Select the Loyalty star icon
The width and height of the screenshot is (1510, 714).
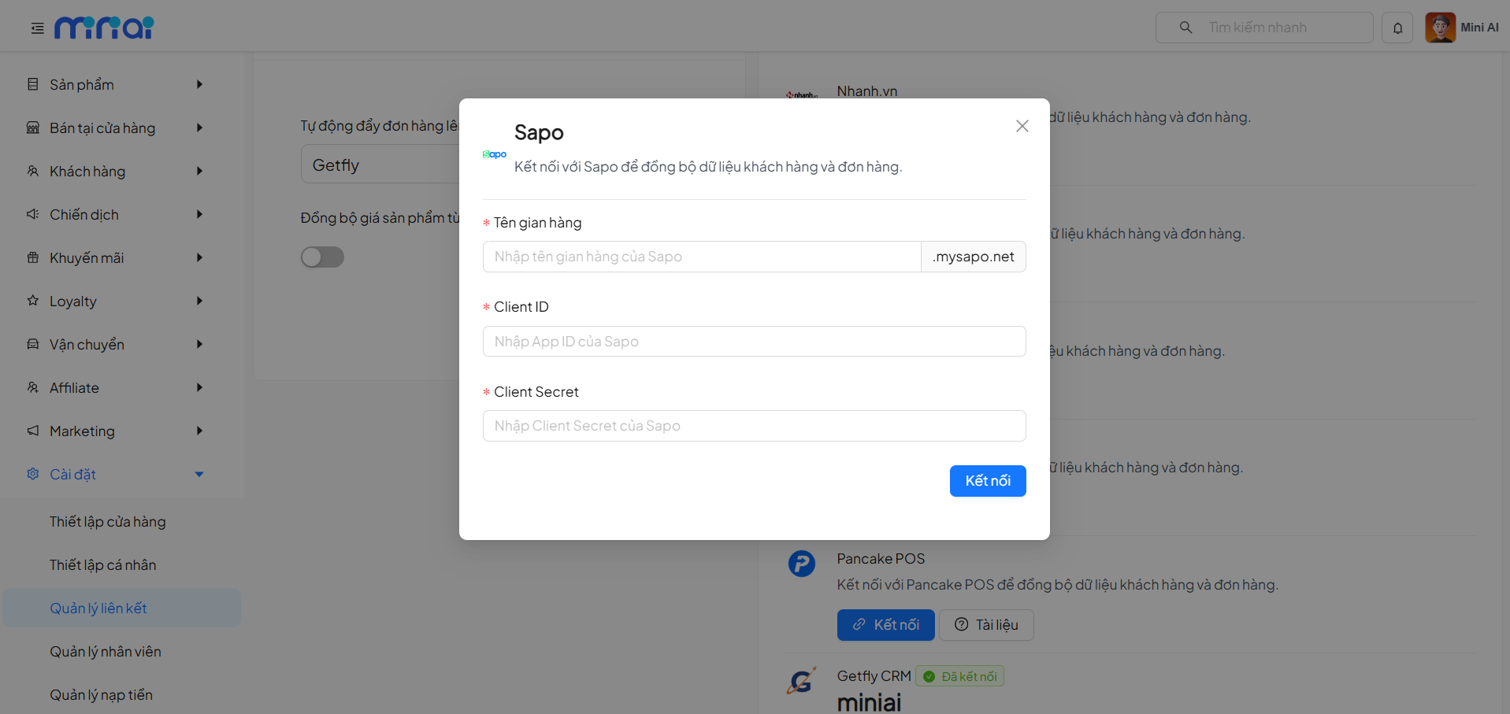click(32, 301)
